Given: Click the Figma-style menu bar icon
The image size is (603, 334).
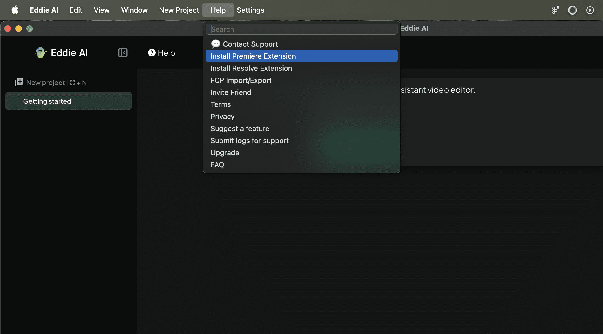Looking at the screenshot, I should (x=555, y=10).
